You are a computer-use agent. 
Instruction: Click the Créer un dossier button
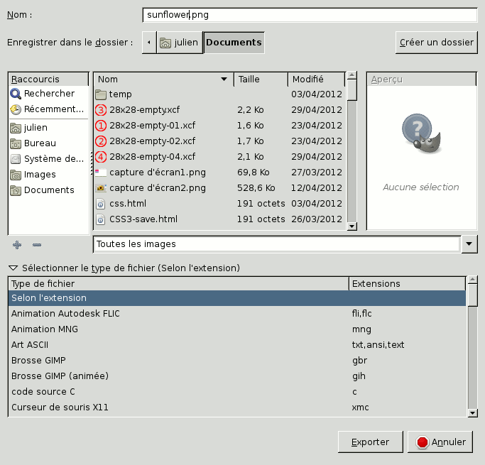pyautogui.click(x=436, y=43)
